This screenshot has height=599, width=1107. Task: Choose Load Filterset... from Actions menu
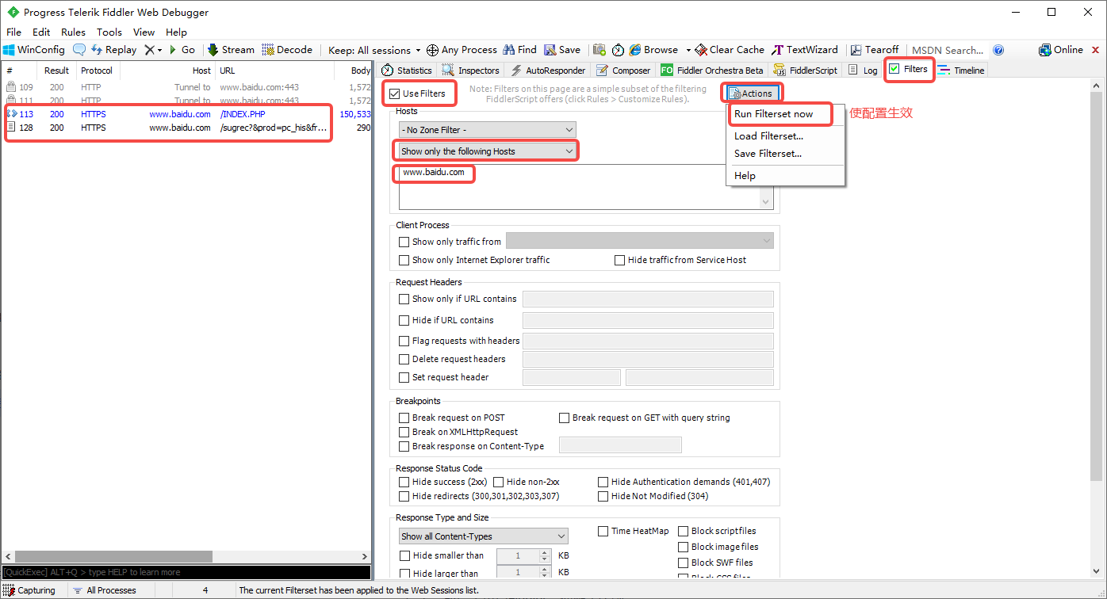click(x=768, y=136)
